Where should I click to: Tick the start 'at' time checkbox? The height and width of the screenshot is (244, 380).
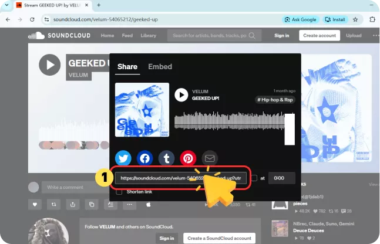(x=254, y=178)
